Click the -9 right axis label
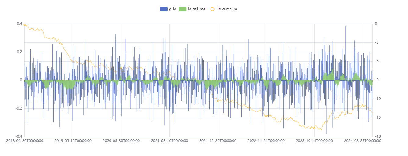 click(x=377, y=80)
